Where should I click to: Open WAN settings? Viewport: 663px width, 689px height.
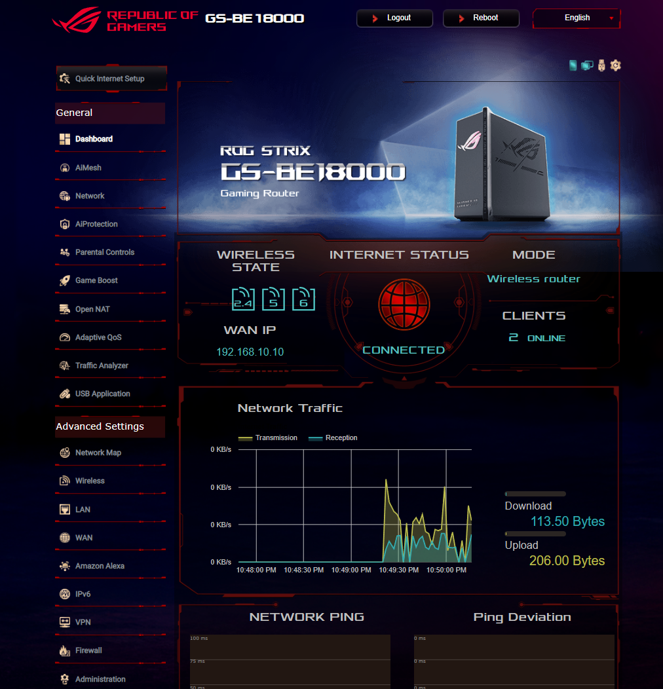84,538
